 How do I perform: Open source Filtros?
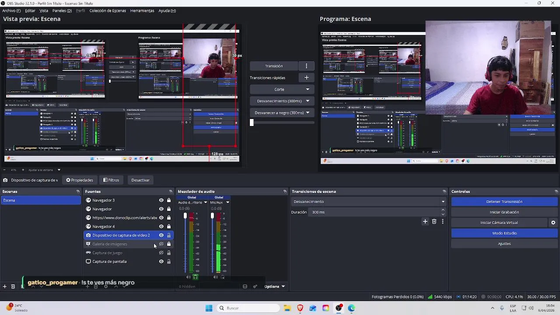coord(111,180)
